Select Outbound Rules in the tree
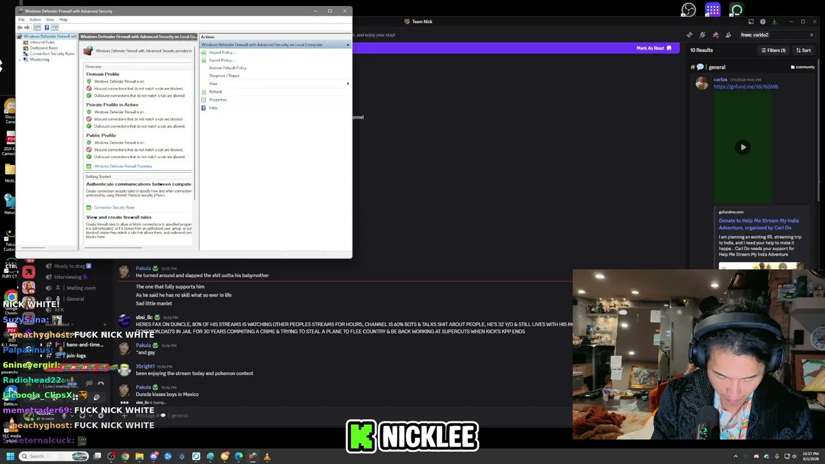The image size is (825, 464). click(x=43, y=48)
